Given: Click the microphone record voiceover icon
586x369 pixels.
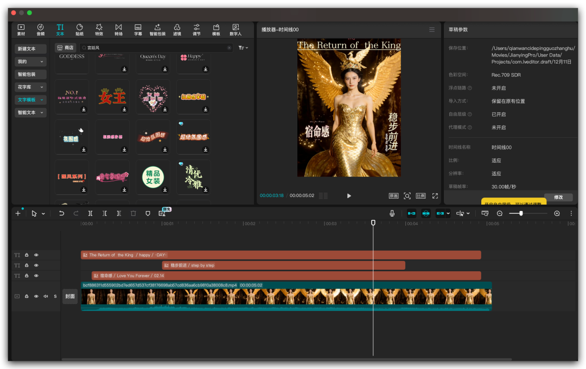Looking at the screenshot, I should [x=392, y=213].
